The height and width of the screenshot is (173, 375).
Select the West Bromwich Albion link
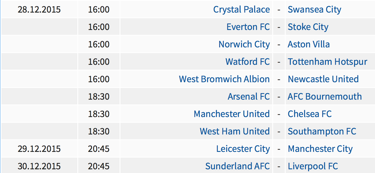(x=224, y=79)
